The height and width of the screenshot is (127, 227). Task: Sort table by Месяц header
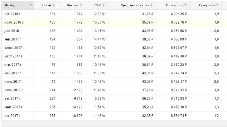click(x=9, y=5)
